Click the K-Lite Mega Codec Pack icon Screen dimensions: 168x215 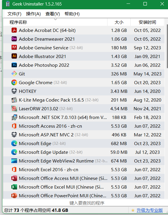(14, 100)
